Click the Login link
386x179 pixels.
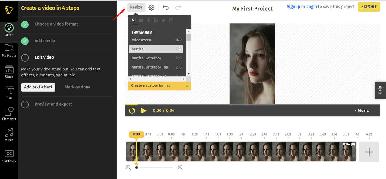pyautogui.click(x=312, y=7)
